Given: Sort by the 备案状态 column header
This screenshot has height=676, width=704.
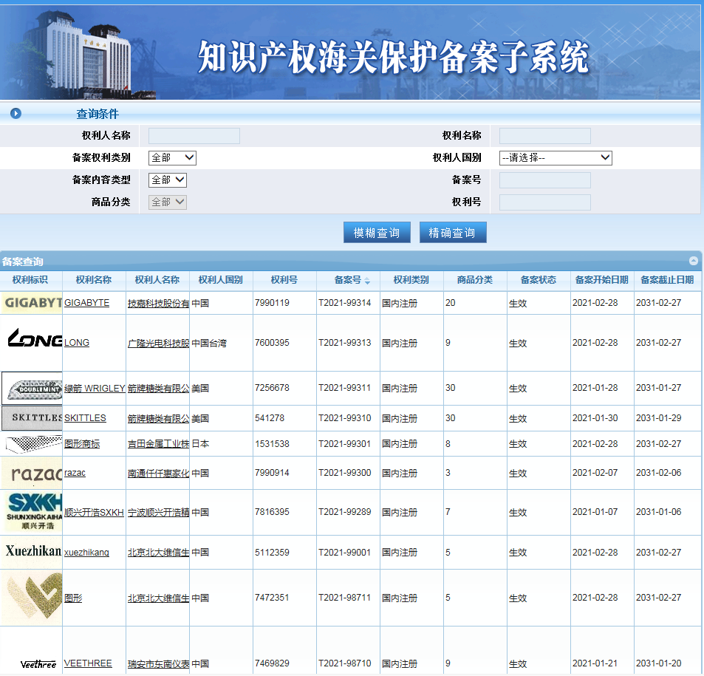Looking at the screenshot, I should tap(539, 280).
